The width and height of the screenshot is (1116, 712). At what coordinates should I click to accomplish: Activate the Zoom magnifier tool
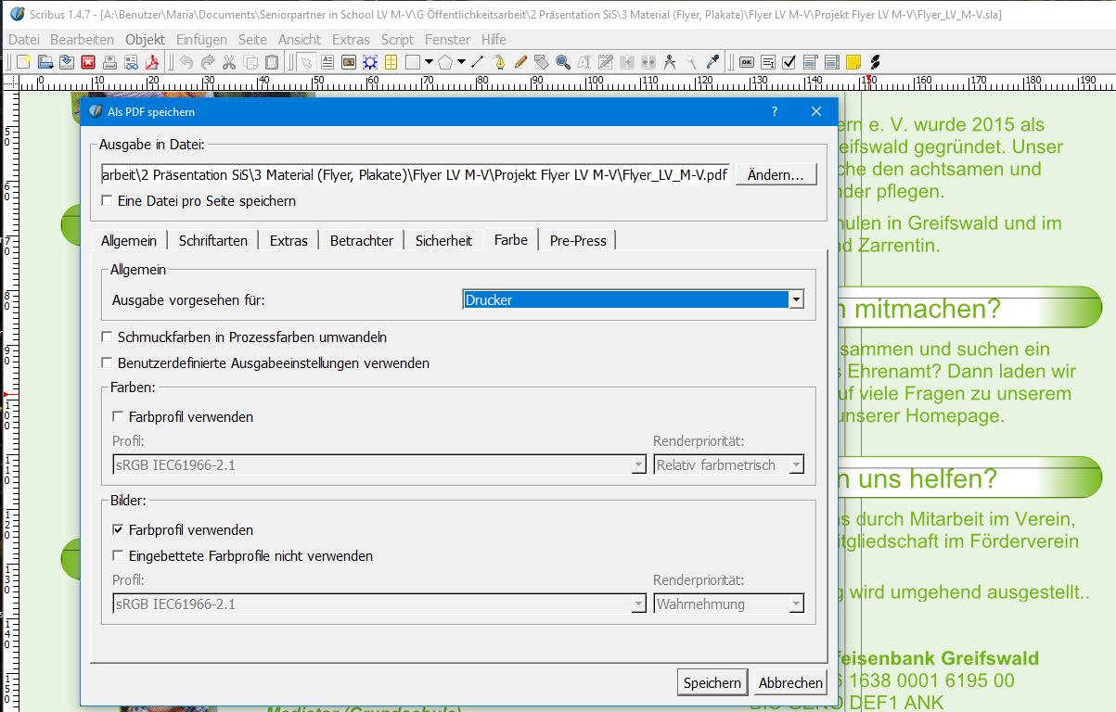[562, 62]
